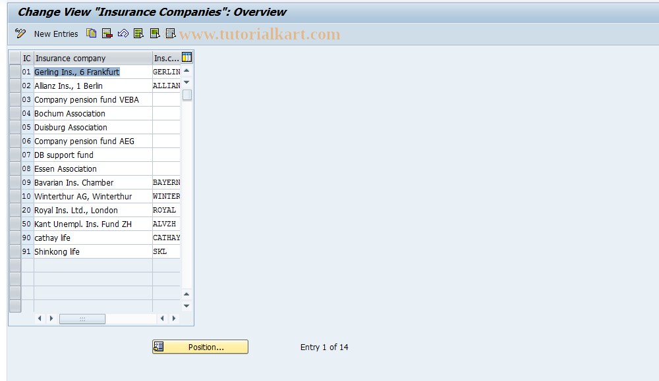The image size is (659, 381).
Task: Click the Bochum Association field
Action: click(93, 113)
